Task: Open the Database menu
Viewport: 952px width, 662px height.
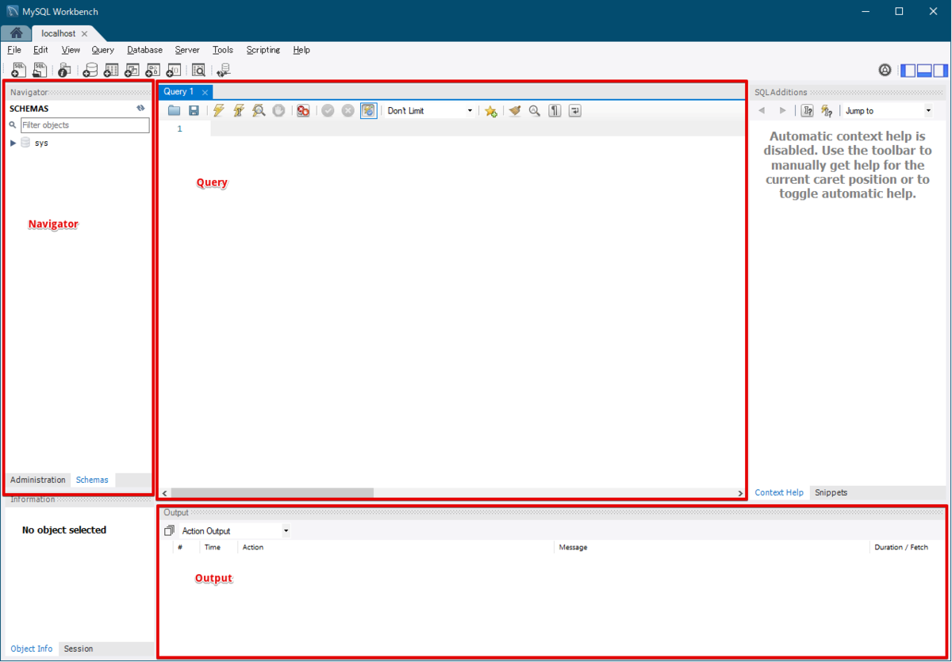Action: click(144, 50)
